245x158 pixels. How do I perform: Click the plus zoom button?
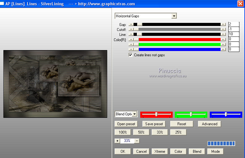[x=117, y=141]
